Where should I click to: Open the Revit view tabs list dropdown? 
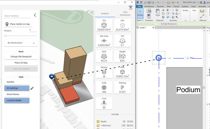204,27
